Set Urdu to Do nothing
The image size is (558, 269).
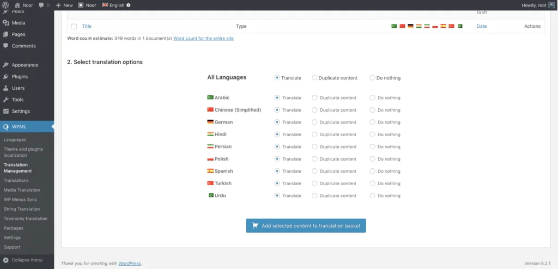pos(372,195)
